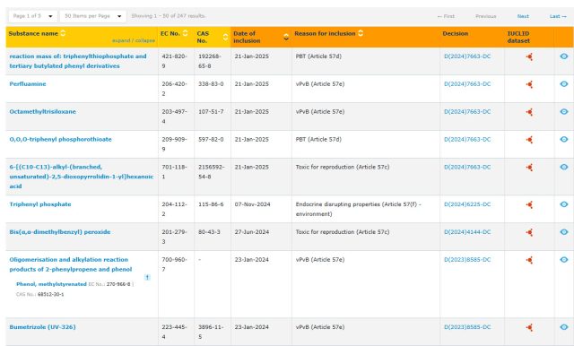Open decision D(2024)7663-DC for Octamethyltrisiloxane

click(467, 111)
